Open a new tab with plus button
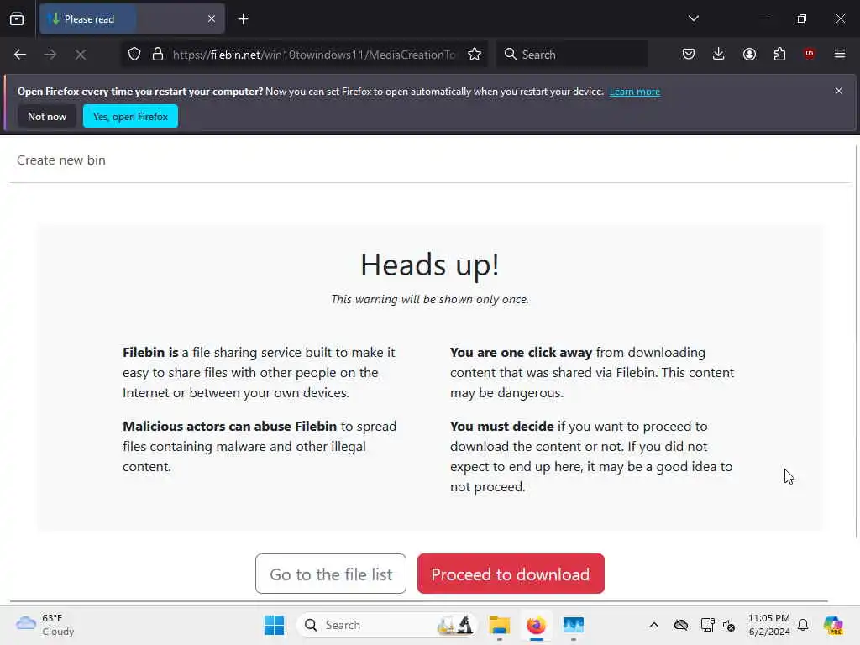Viewport: 860px width, 645px height. [x=243, y=19]
